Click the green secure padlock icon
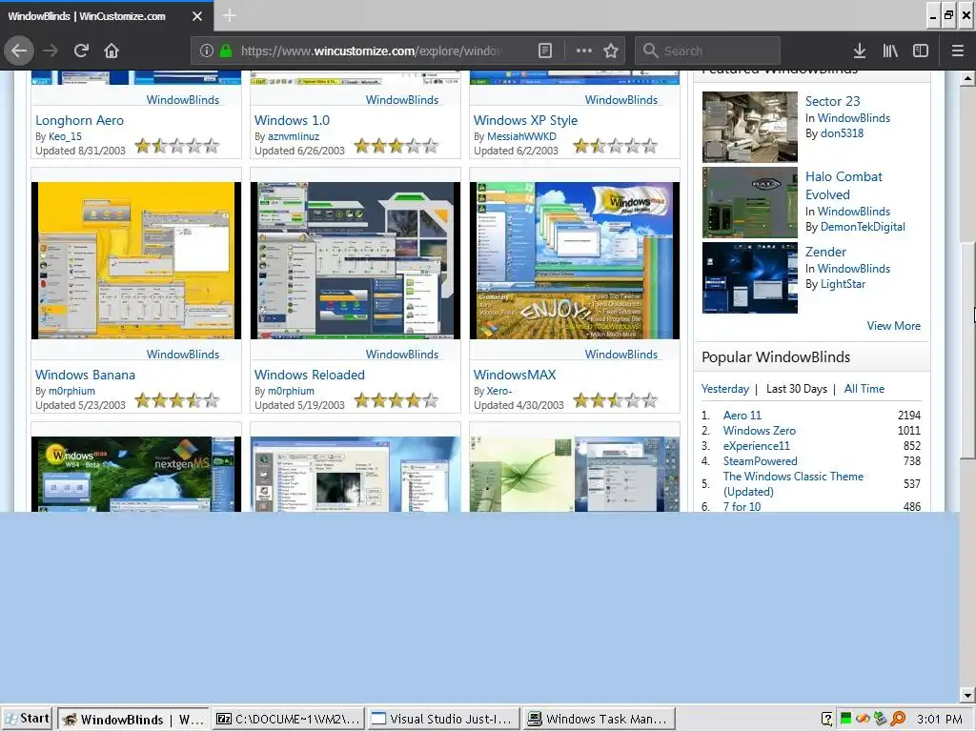The image size is (976, 732). point(226,51)
